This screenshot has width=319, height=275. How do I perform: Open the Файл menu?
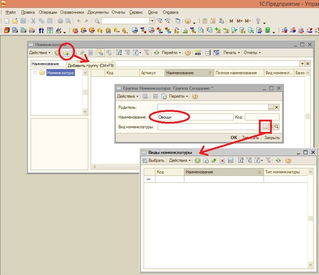(x=10, y=12)
